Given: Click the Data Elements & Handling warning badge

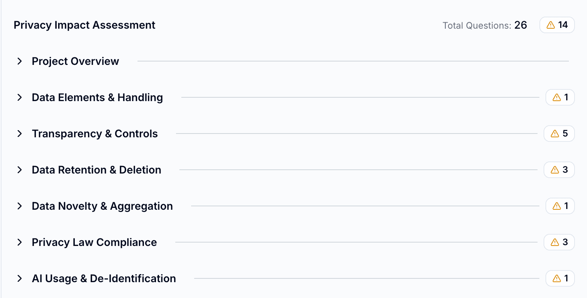Looking at the screenshot, I should (560, 97).
